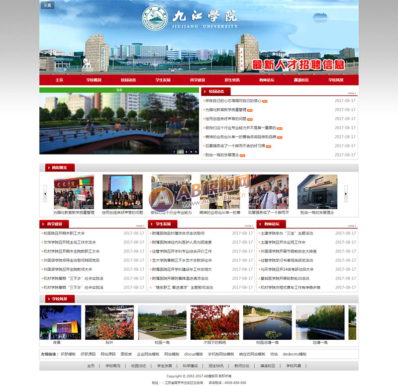Open 科学建设 in the red navigation bar
The height and width of the screenshot is (386, 398).
pyautogui.click(x=198, y=80)
